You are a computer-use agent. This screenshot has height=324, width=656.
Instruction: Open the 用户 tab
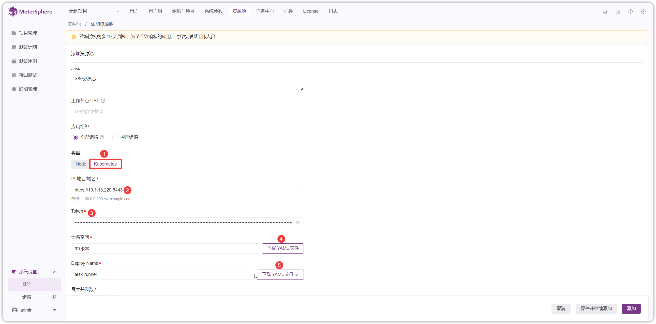[x=134, y=11]
